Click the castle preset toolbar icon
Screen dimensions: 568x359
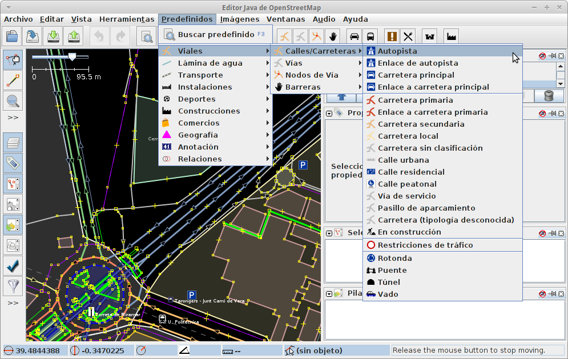[x=429, y=37]
